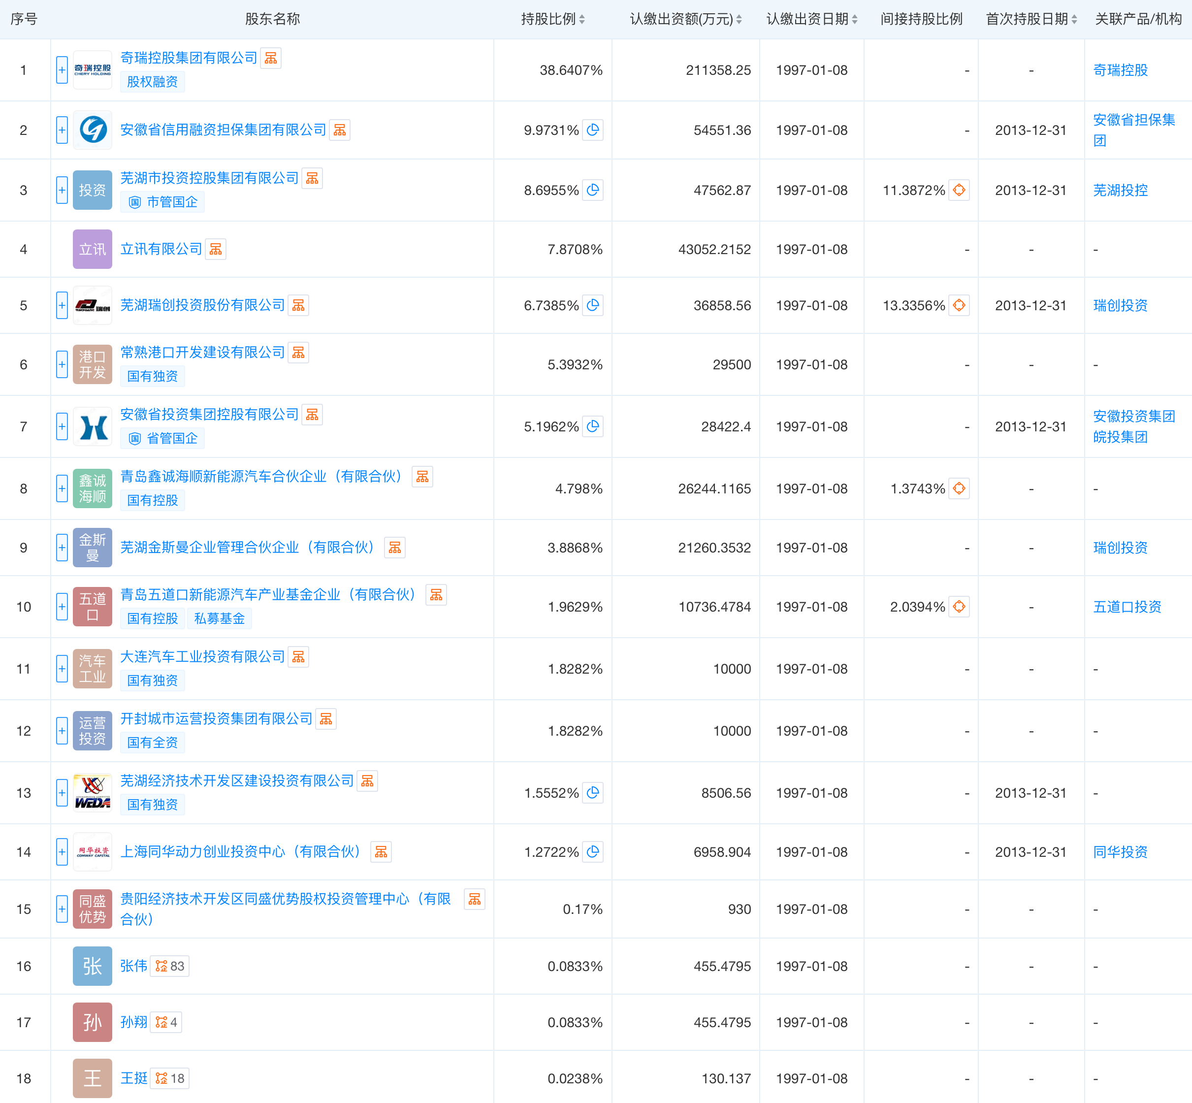Sort by 认缴出资额(万元) column

pos(686,19)
